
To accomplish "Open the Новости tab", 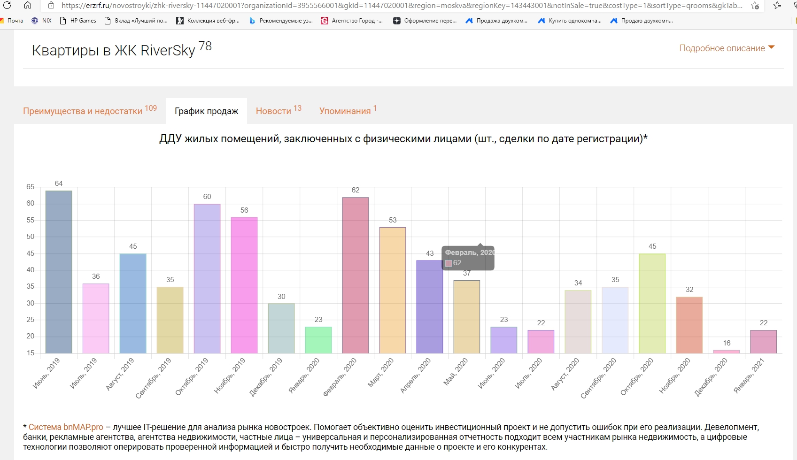I will pyautogui.click(x=273, y=111).
